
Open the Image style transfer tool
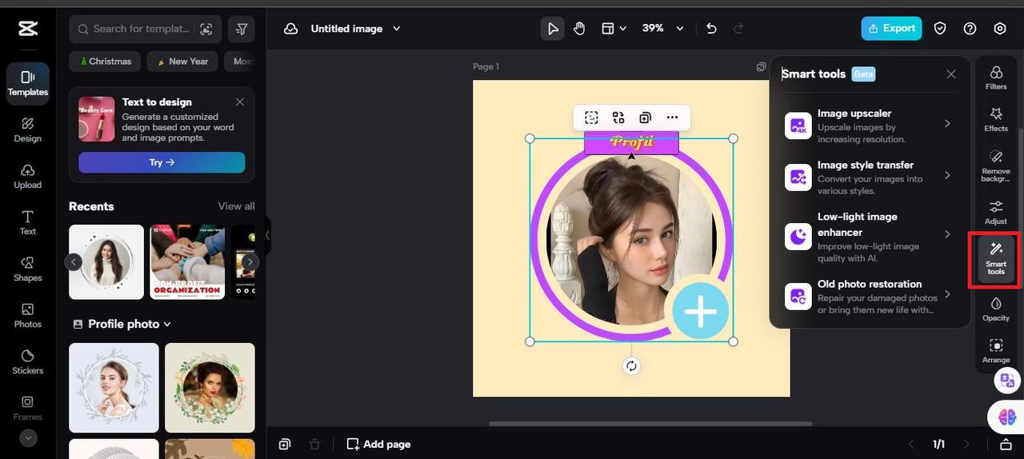870,177
